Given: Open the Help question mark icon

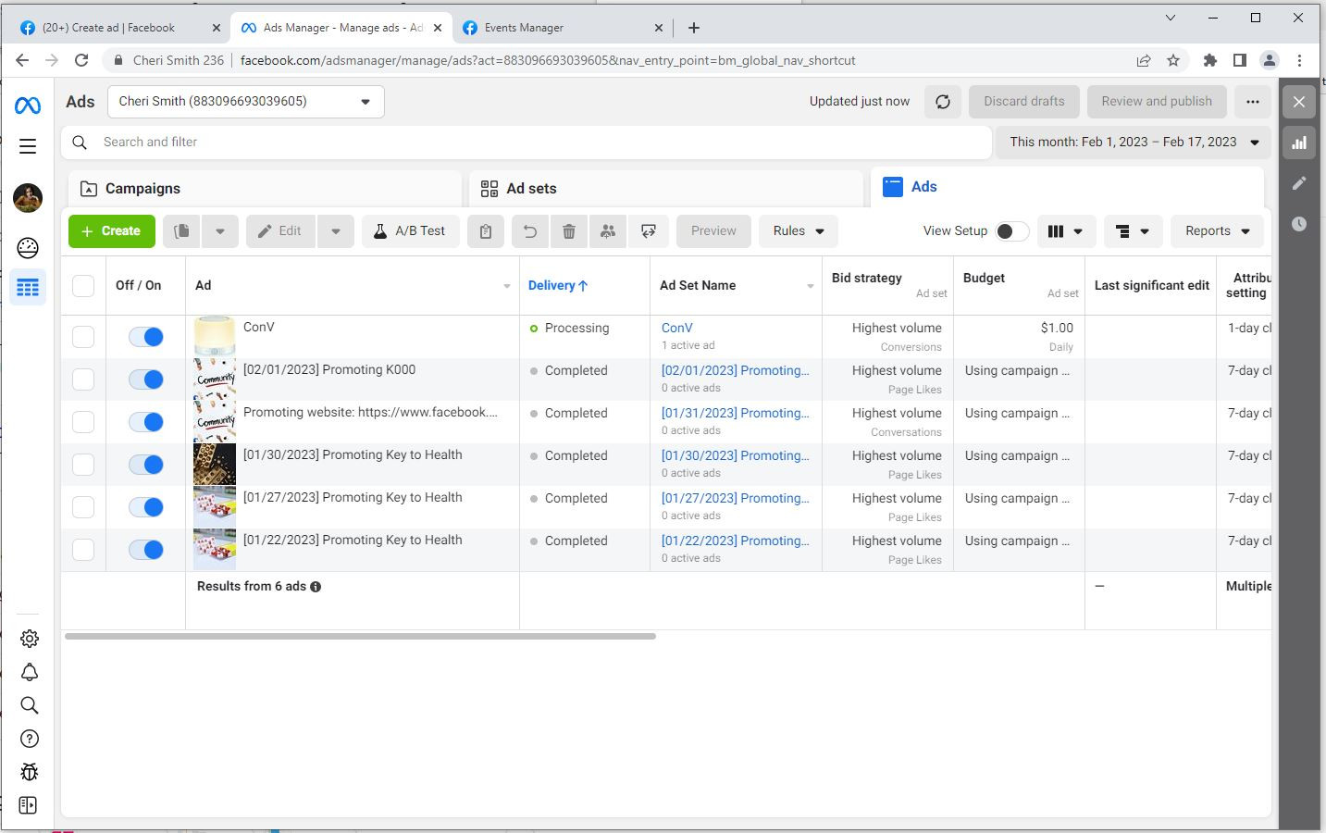Looking at the screenshot, I should point(30,739).
